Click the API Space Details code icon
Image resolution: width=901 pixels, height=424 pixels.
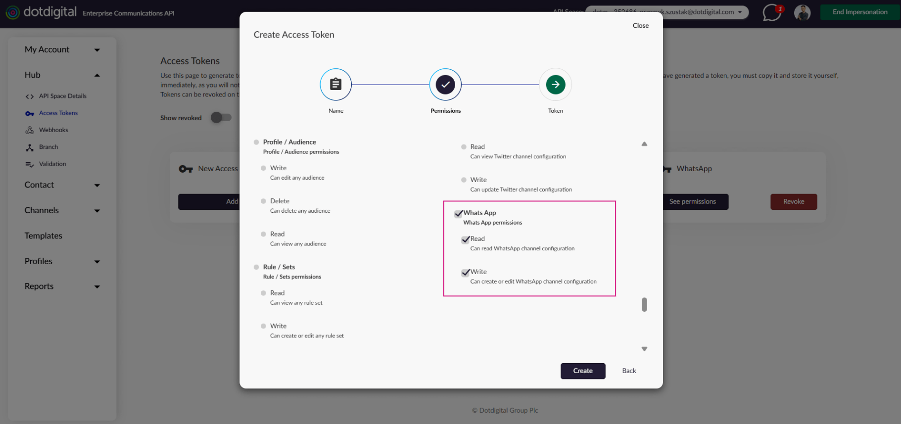(30, 96)
